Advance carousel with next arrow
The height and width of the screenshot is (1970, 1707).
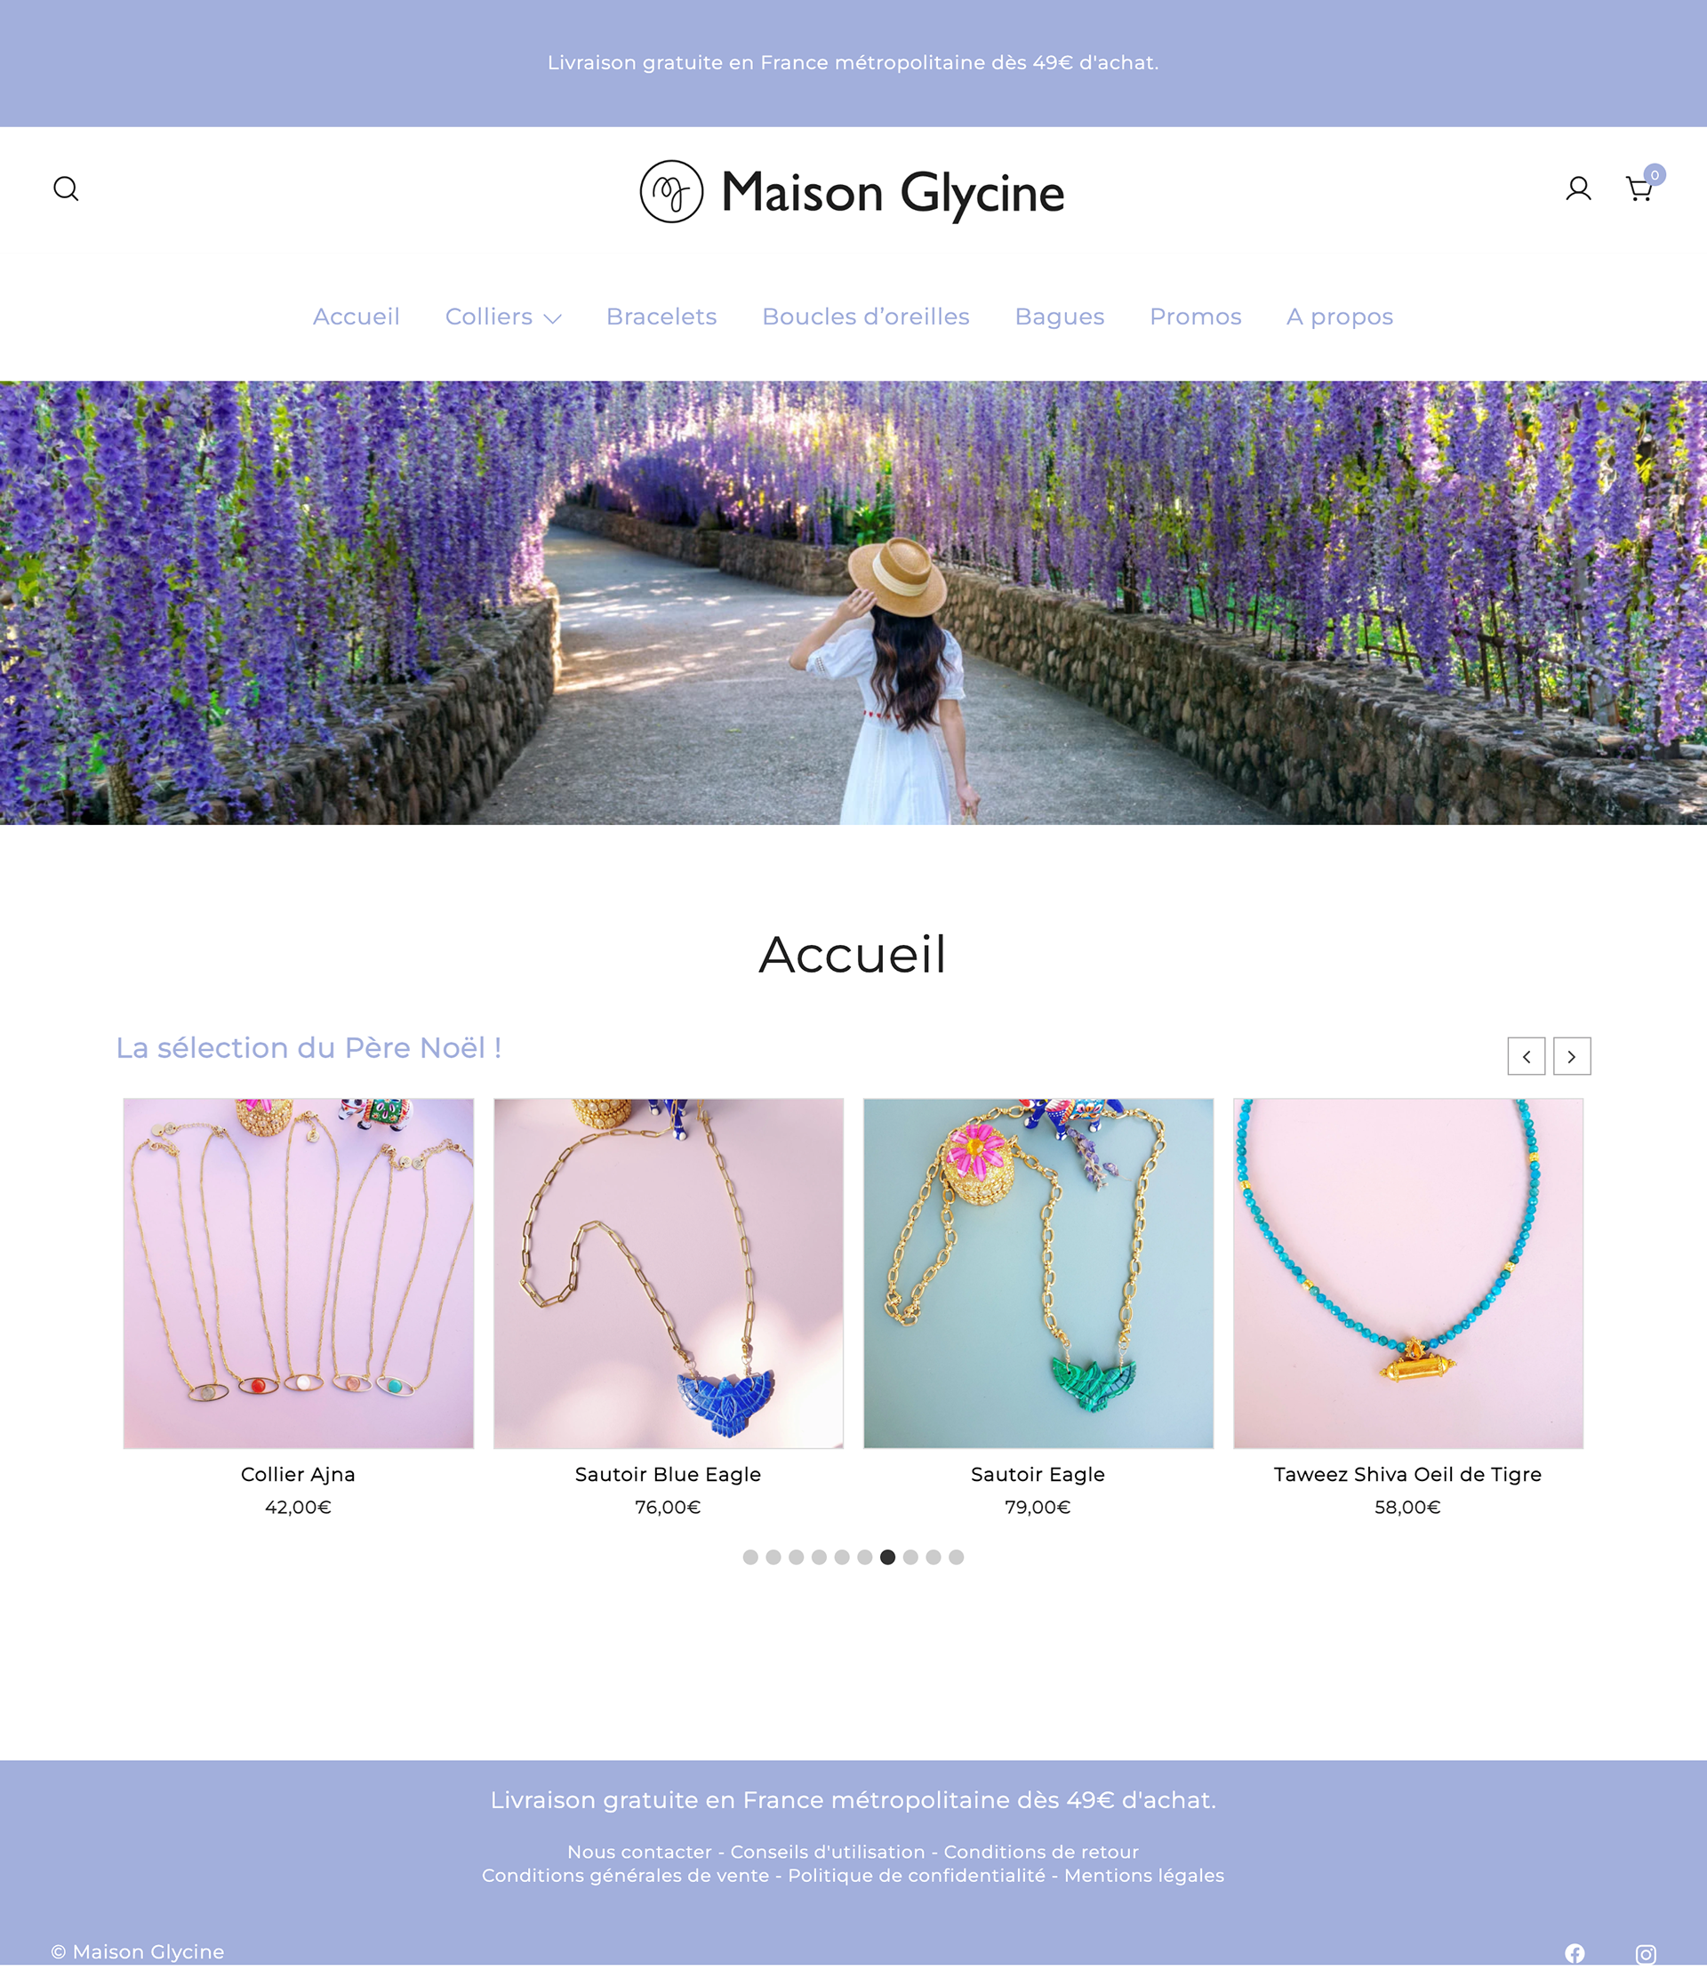(1572, 1056)
